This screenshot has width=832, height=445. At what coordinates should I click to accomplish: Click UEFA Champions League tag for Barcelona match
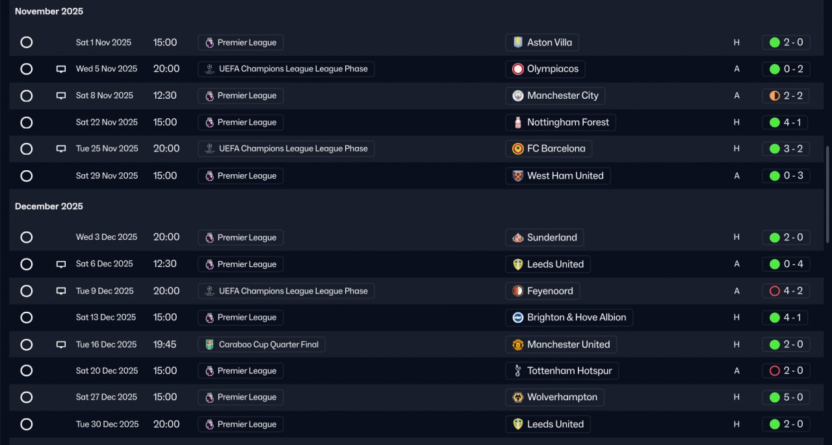click(286, 149)
